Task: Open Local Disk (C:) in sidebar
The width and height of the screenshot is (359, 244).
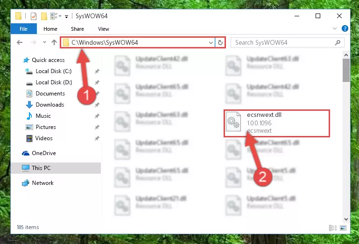Action: tap(49, 71)
